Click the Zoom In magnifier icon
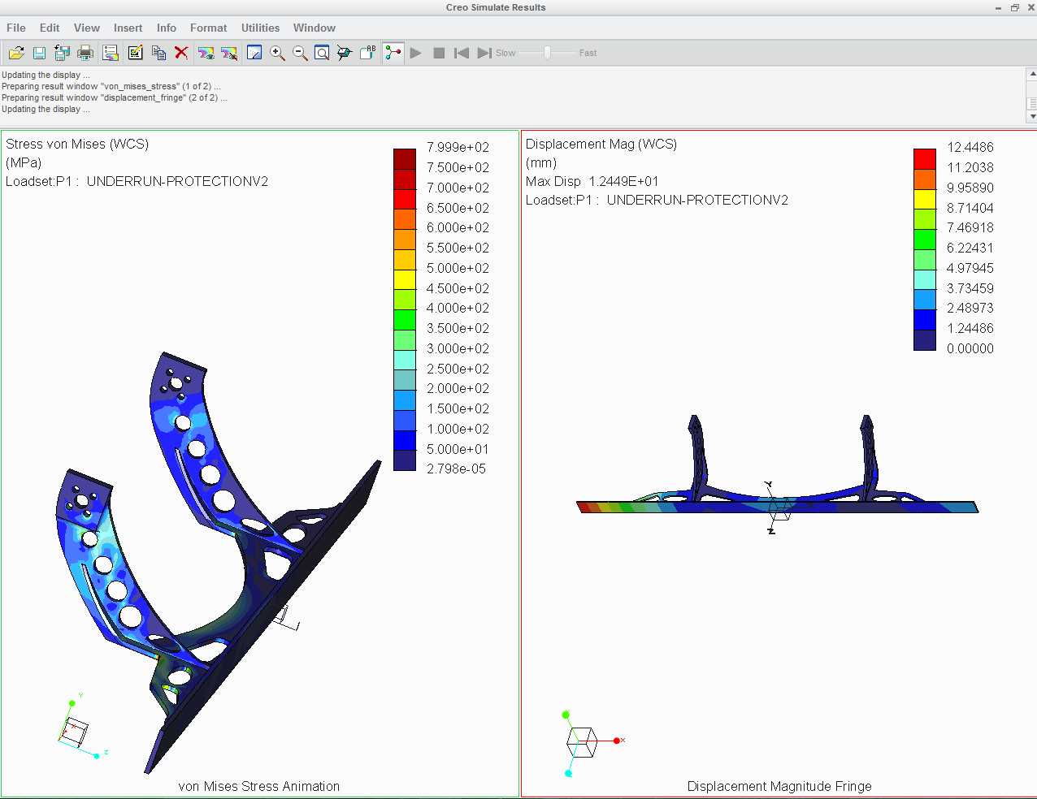1037x799 pixels. [277, 53]
